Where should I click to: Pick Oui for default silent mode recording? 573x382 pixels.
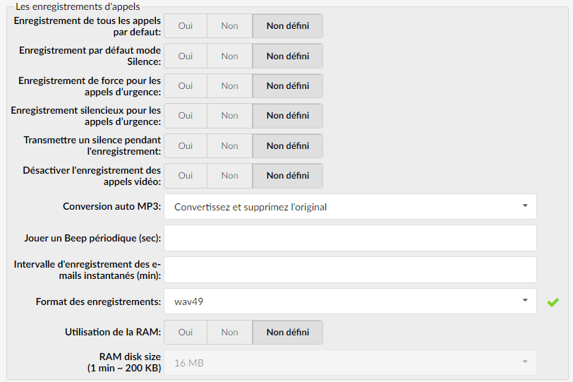click(x=186, y=56)
